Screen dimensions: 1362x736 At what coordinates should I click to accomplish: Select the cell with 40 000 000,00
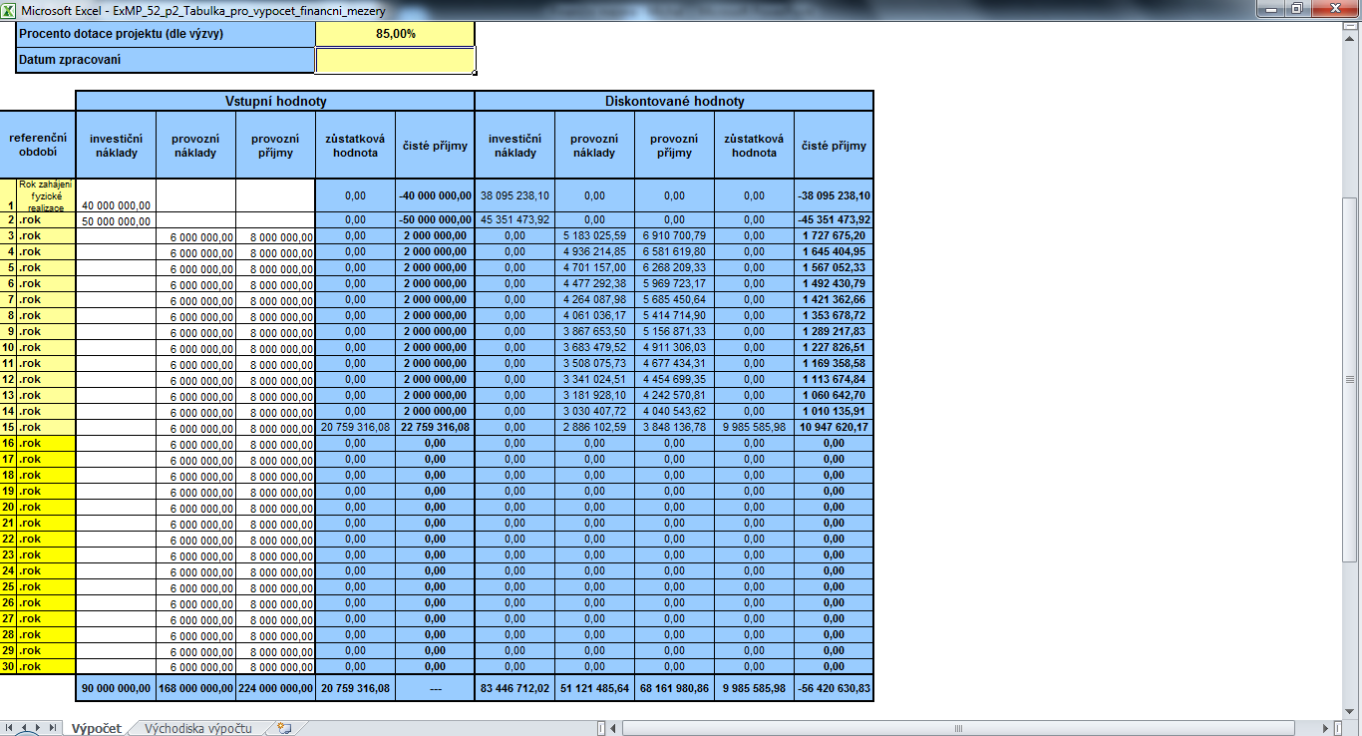(116, 195)
